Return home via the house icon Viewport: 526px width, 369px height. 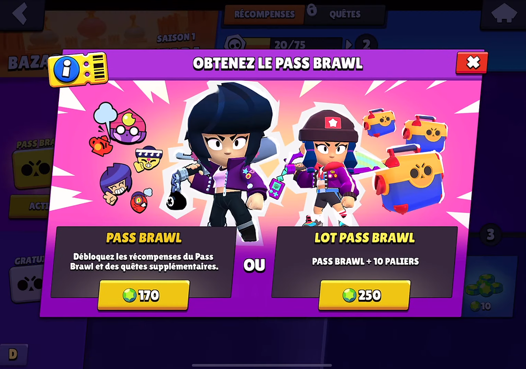pos(503,14)
